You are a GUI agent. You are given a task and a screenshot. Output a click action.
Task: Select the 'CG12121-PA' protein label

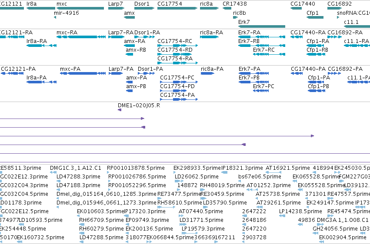[x=18, y=69]
